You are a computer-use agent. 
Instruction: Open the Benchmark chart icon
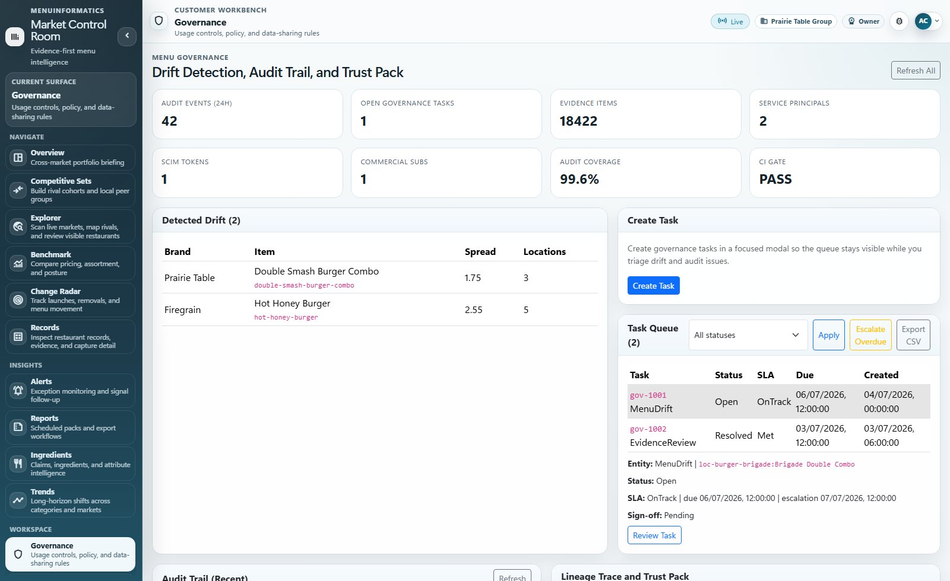click(18, 263)
